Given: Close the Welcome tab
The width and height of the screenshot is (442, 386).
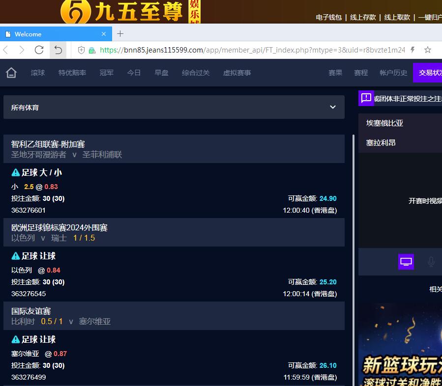Looking at the screenshot, I should tap(104, 34).
